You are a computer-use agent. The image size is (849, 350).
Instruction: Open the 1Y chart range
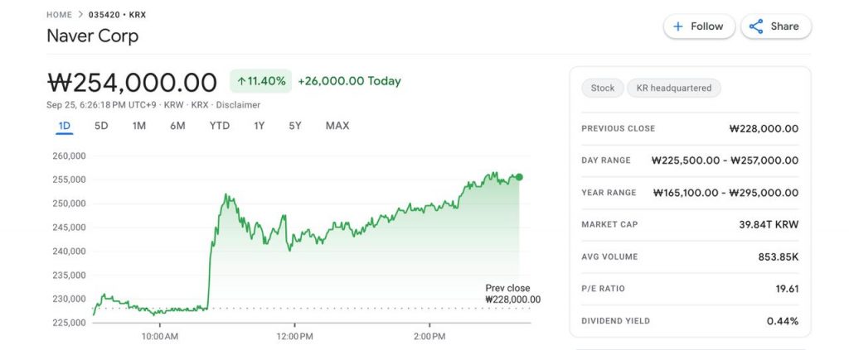click(260, 126)
